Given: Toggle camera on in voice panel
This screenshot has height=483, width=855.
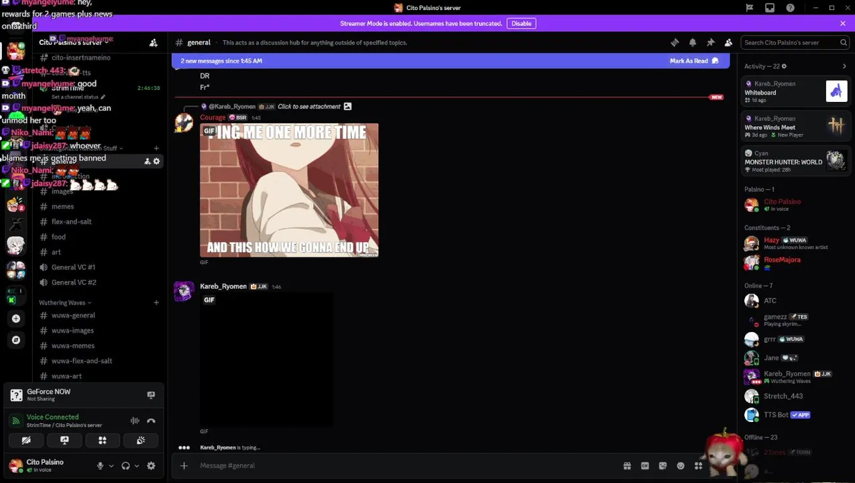Looking at the screenshot, I should point(26,441).
